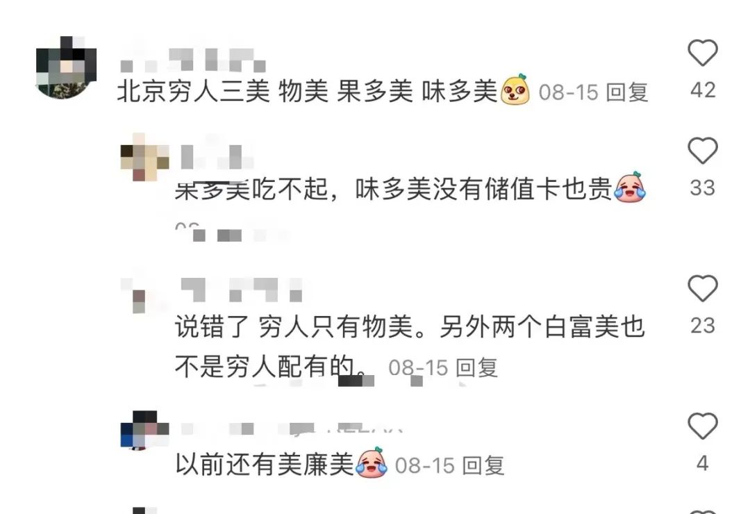Like the comment with 42 likes
The width and height of the screenshot is (750, 514).
pos(703,53)
